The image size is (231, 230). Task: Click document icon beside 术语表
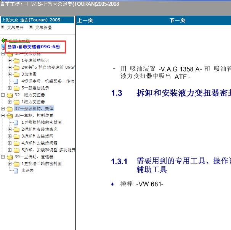tap(16, 171)
